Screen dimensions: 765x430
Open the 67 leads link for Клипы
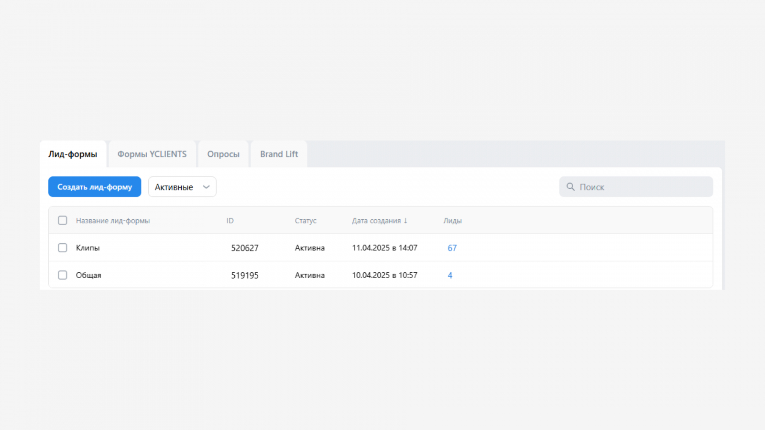click(x=452, y=248)
